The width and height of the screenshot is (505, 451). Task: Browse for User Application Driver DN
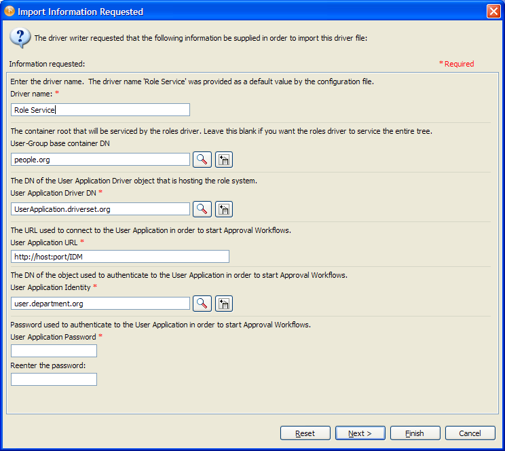(x=202, y=209)
